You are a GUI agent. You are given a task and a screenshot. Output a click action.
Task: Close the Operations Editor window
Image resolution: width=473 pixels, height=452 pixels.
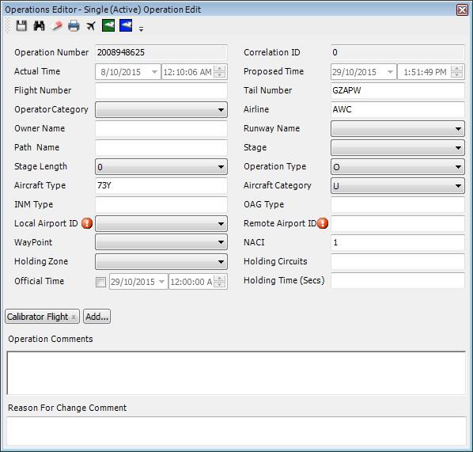[x=462, y=9]
